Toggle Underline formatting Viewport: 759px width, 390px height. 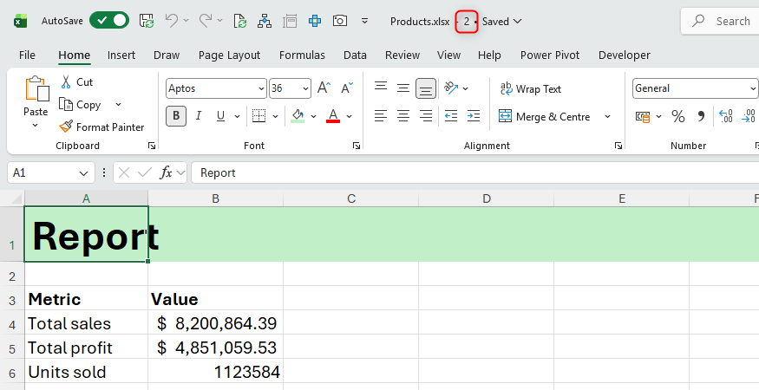point(220,116)
